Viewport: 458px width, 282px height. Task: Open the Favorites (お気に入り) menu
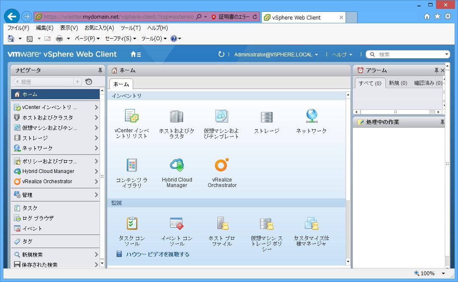[99, 28]
